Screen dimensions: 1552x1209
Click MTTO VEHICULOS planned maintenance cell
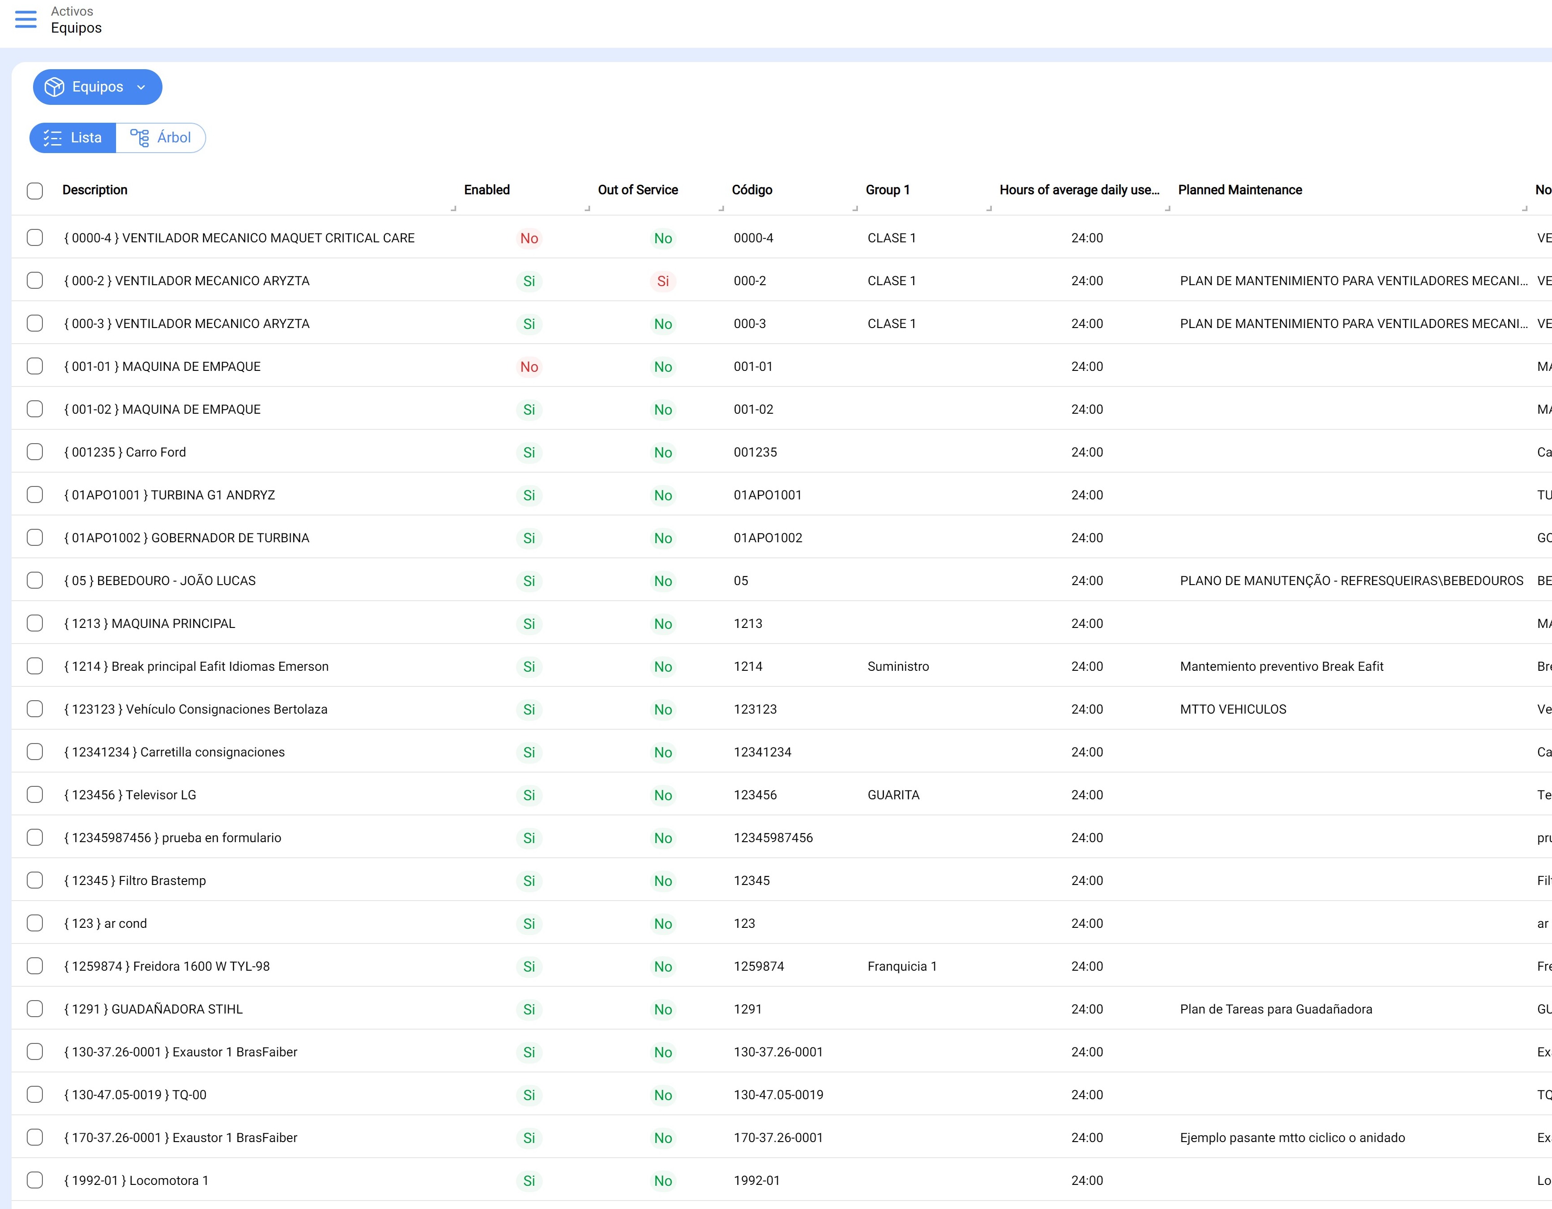point(1233,709)
